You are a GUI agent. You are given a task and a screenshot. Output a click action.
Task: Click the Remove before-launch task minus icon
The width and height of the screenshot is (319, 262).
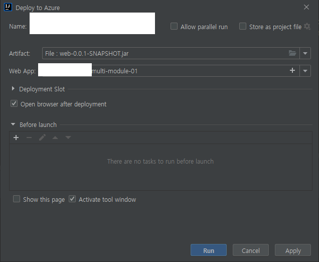(29, 138)
